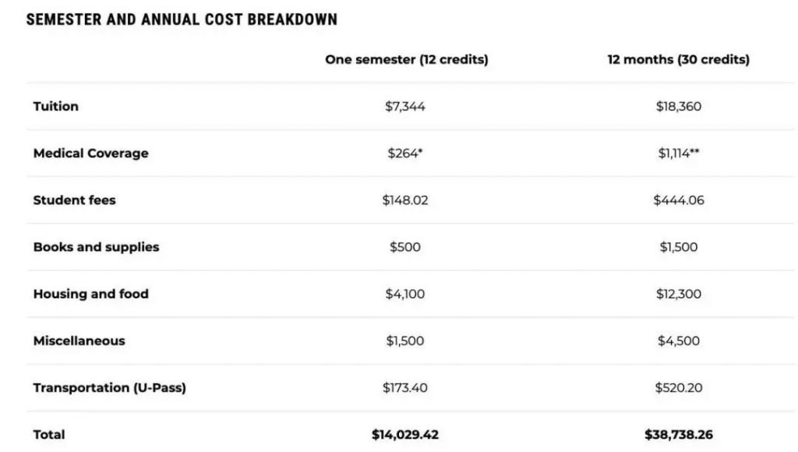Screen dimensions: 798x452
Task: Select the $12,300 housing and food value
Action: click(x=678, y=294)
